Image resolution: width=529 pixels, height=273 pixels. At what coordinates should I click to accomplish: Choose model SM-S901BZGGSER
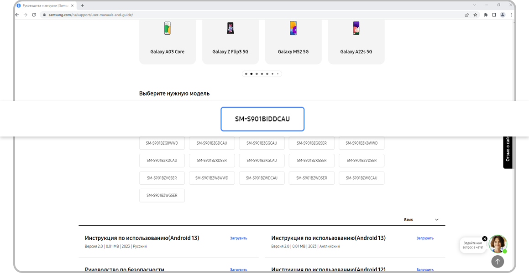312,143
